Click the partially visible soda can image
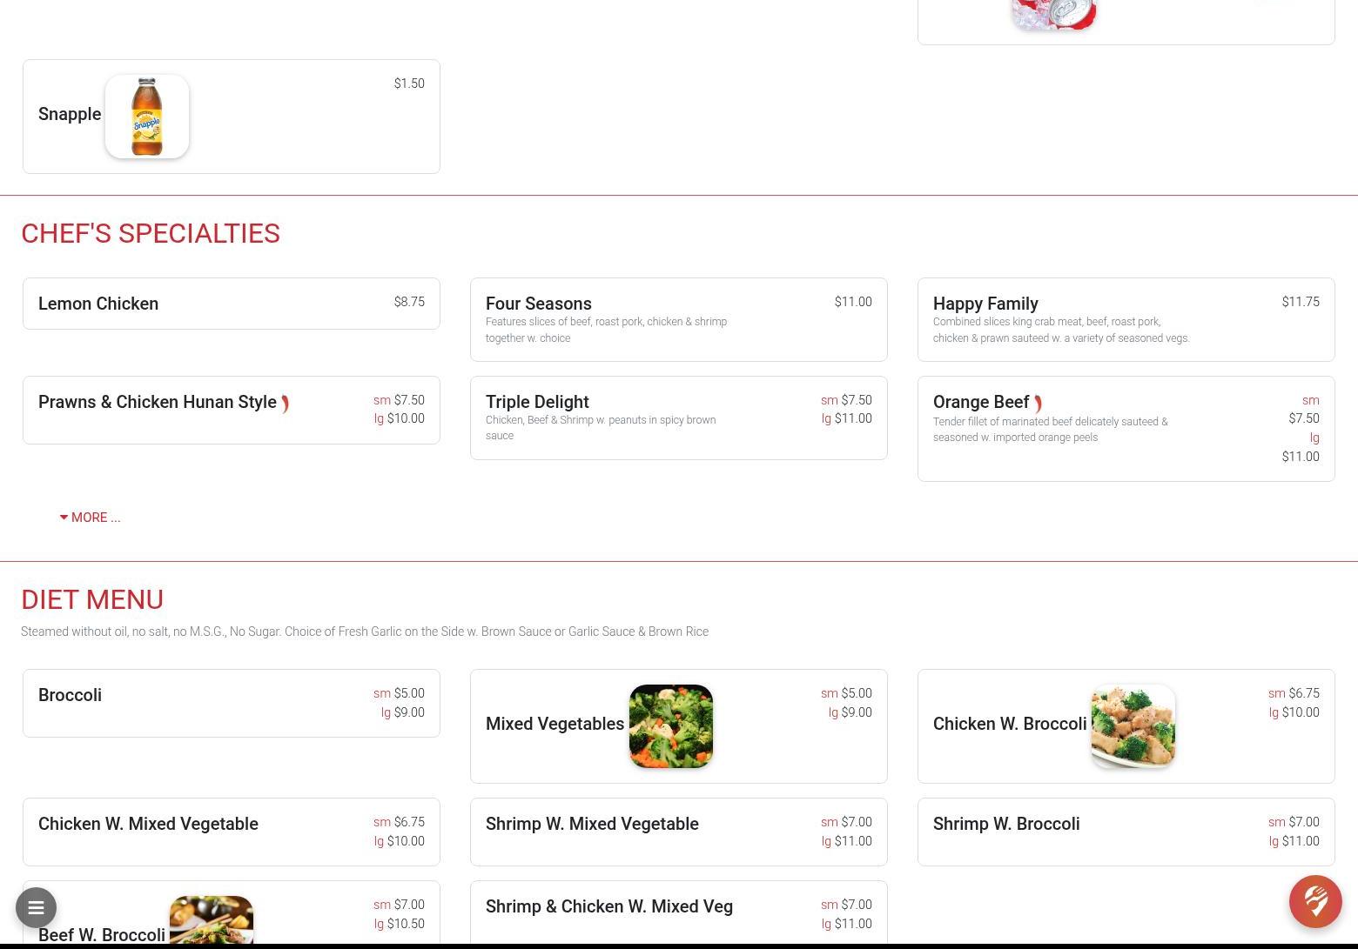 [1053, 15]
